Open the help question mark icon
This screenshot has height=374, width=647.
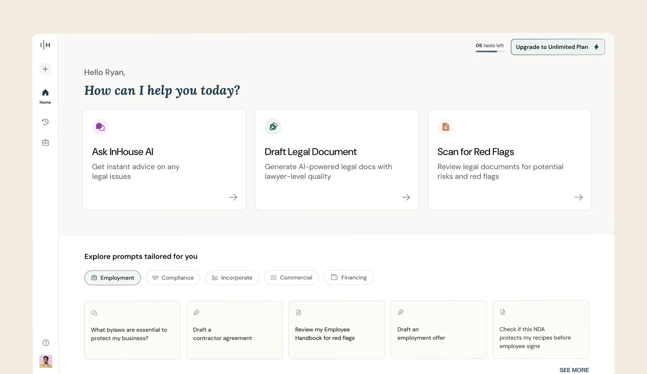[46, 343]
